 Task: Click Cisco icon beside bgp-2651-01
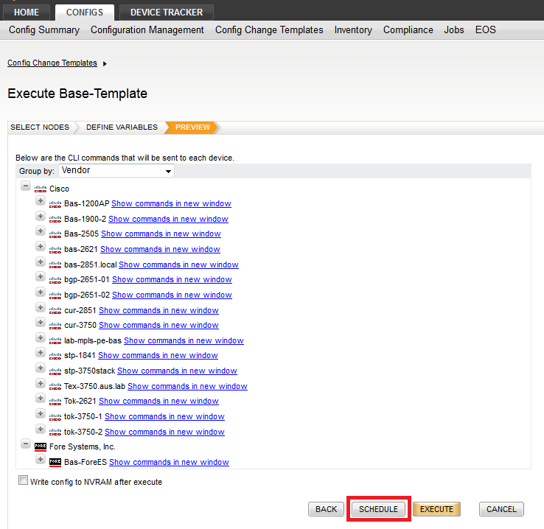tap(55, 280)
